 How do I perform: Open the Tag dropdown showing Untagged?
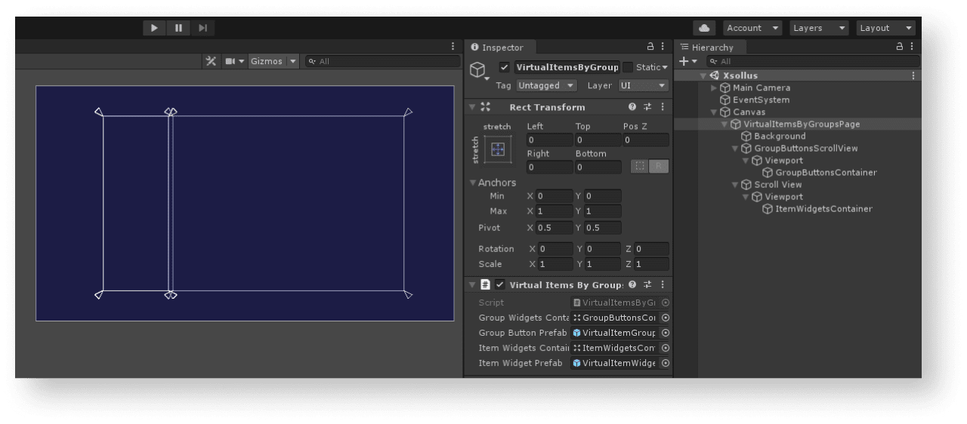546,86
